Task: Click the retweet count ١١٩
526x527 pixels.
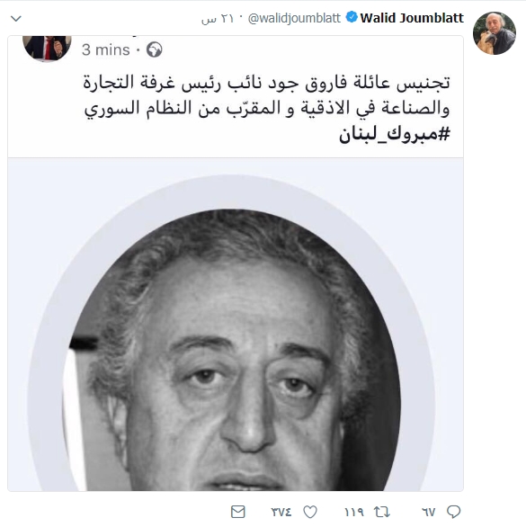Action: (354, 513)
